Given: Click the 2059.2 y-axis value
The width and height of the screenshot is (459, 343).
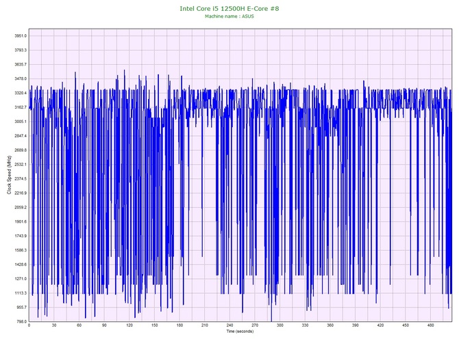Looking at the screenshot, I should pos(21,208).
